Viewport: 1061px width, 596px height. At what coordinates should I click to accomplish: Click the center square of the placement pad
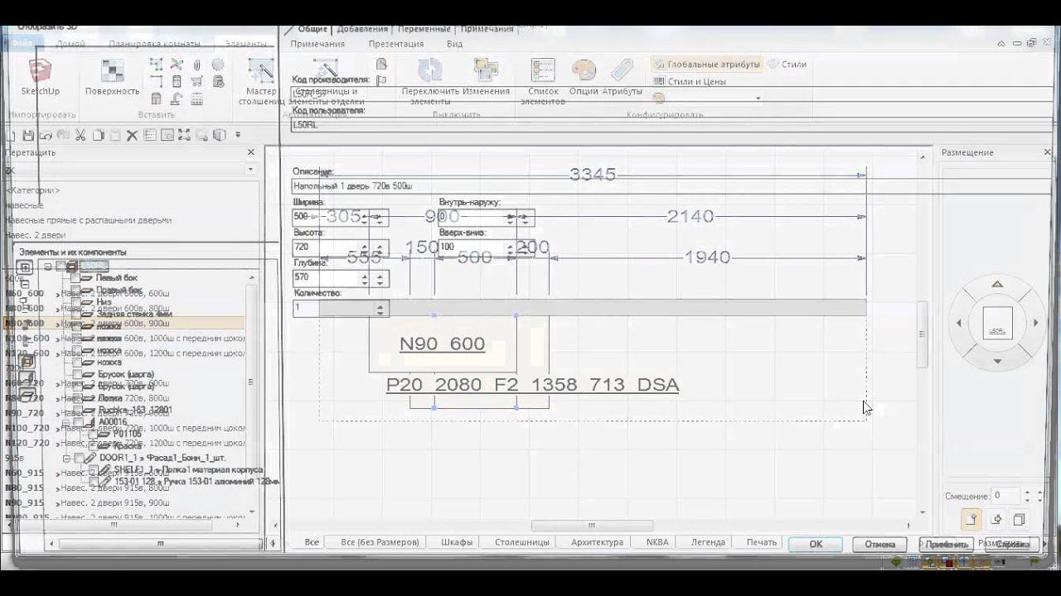pyautogui.click(x=997, y=323)
